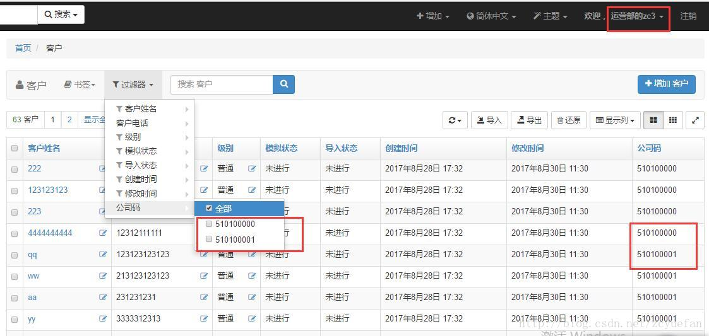Tick checkbox for customer 123123123 row
The image size is (709, 336).
click(15, 191)
